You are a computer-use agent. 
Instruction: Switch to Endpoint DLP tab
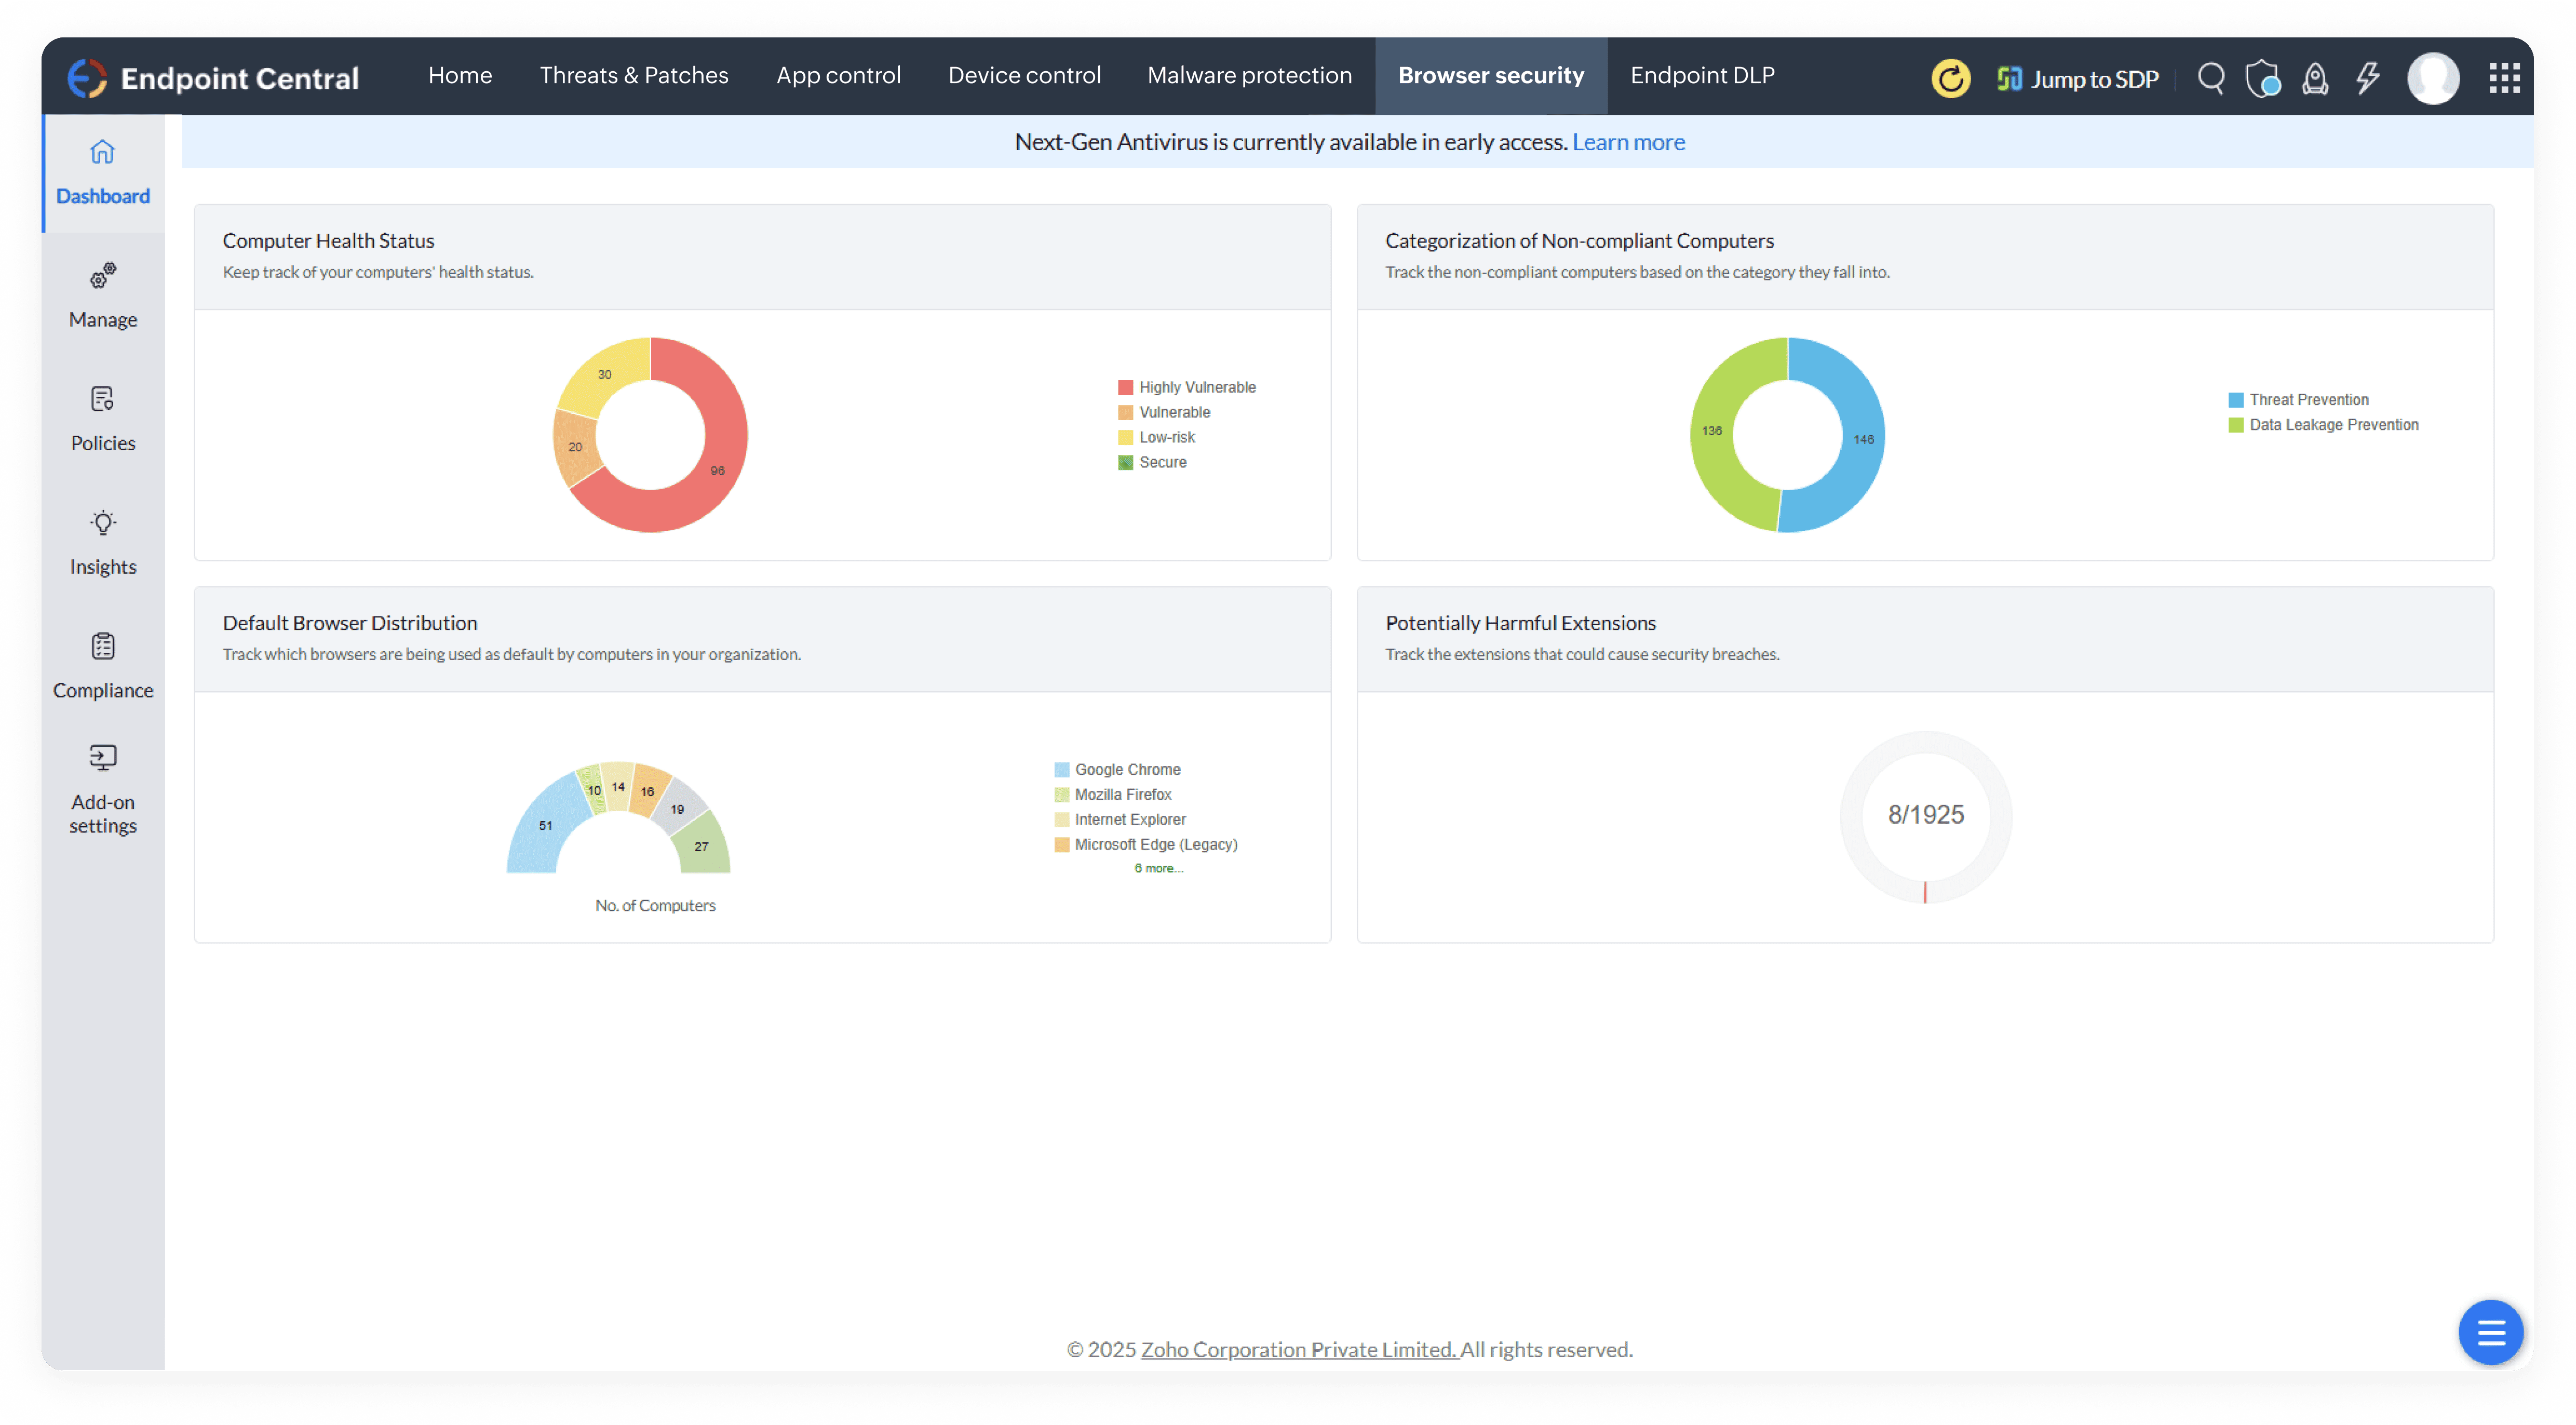pos(1702,76)
